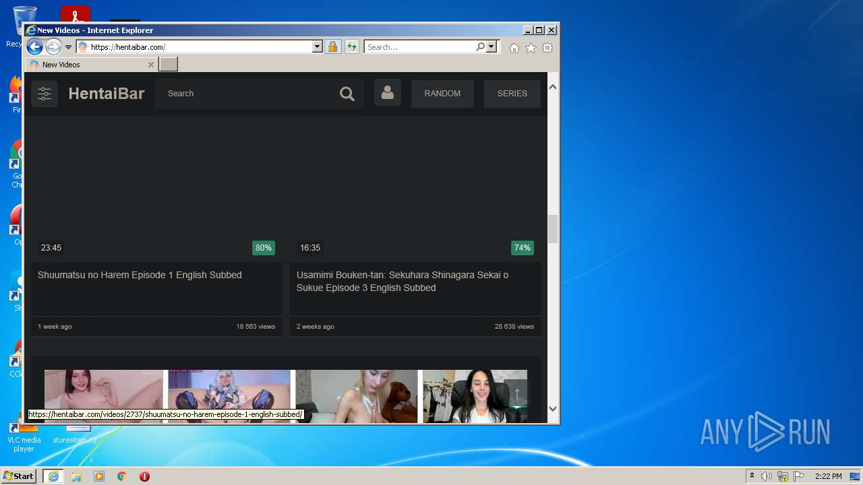The height and width of the screenshot is (485, 863).
Task: Click the page scrollbar up arrow
Action: click(553, 87)
